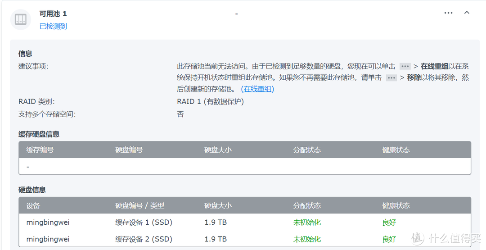Collapse the 可用池 1 panel with chevron
The image size is (486, 250).
point(467,13)
